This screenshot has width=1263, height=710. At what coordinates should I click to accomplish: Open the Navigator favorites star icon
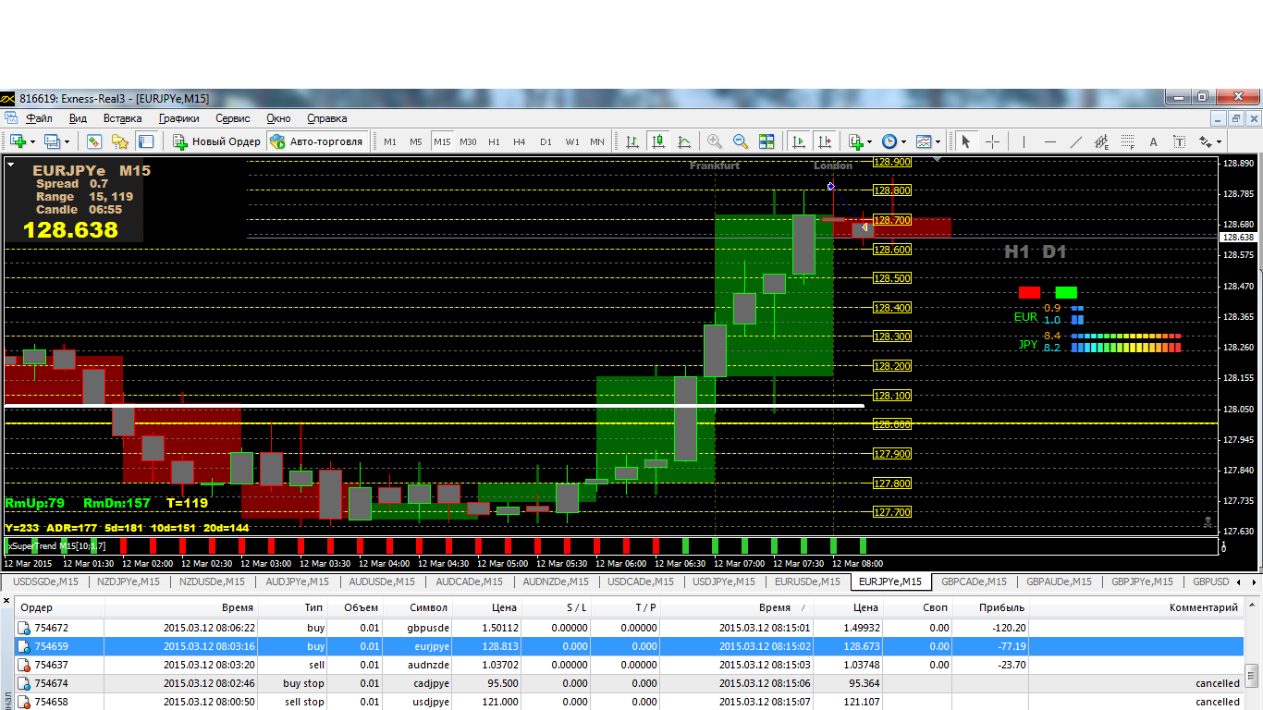pyautogui.click(x=119, y=141)
